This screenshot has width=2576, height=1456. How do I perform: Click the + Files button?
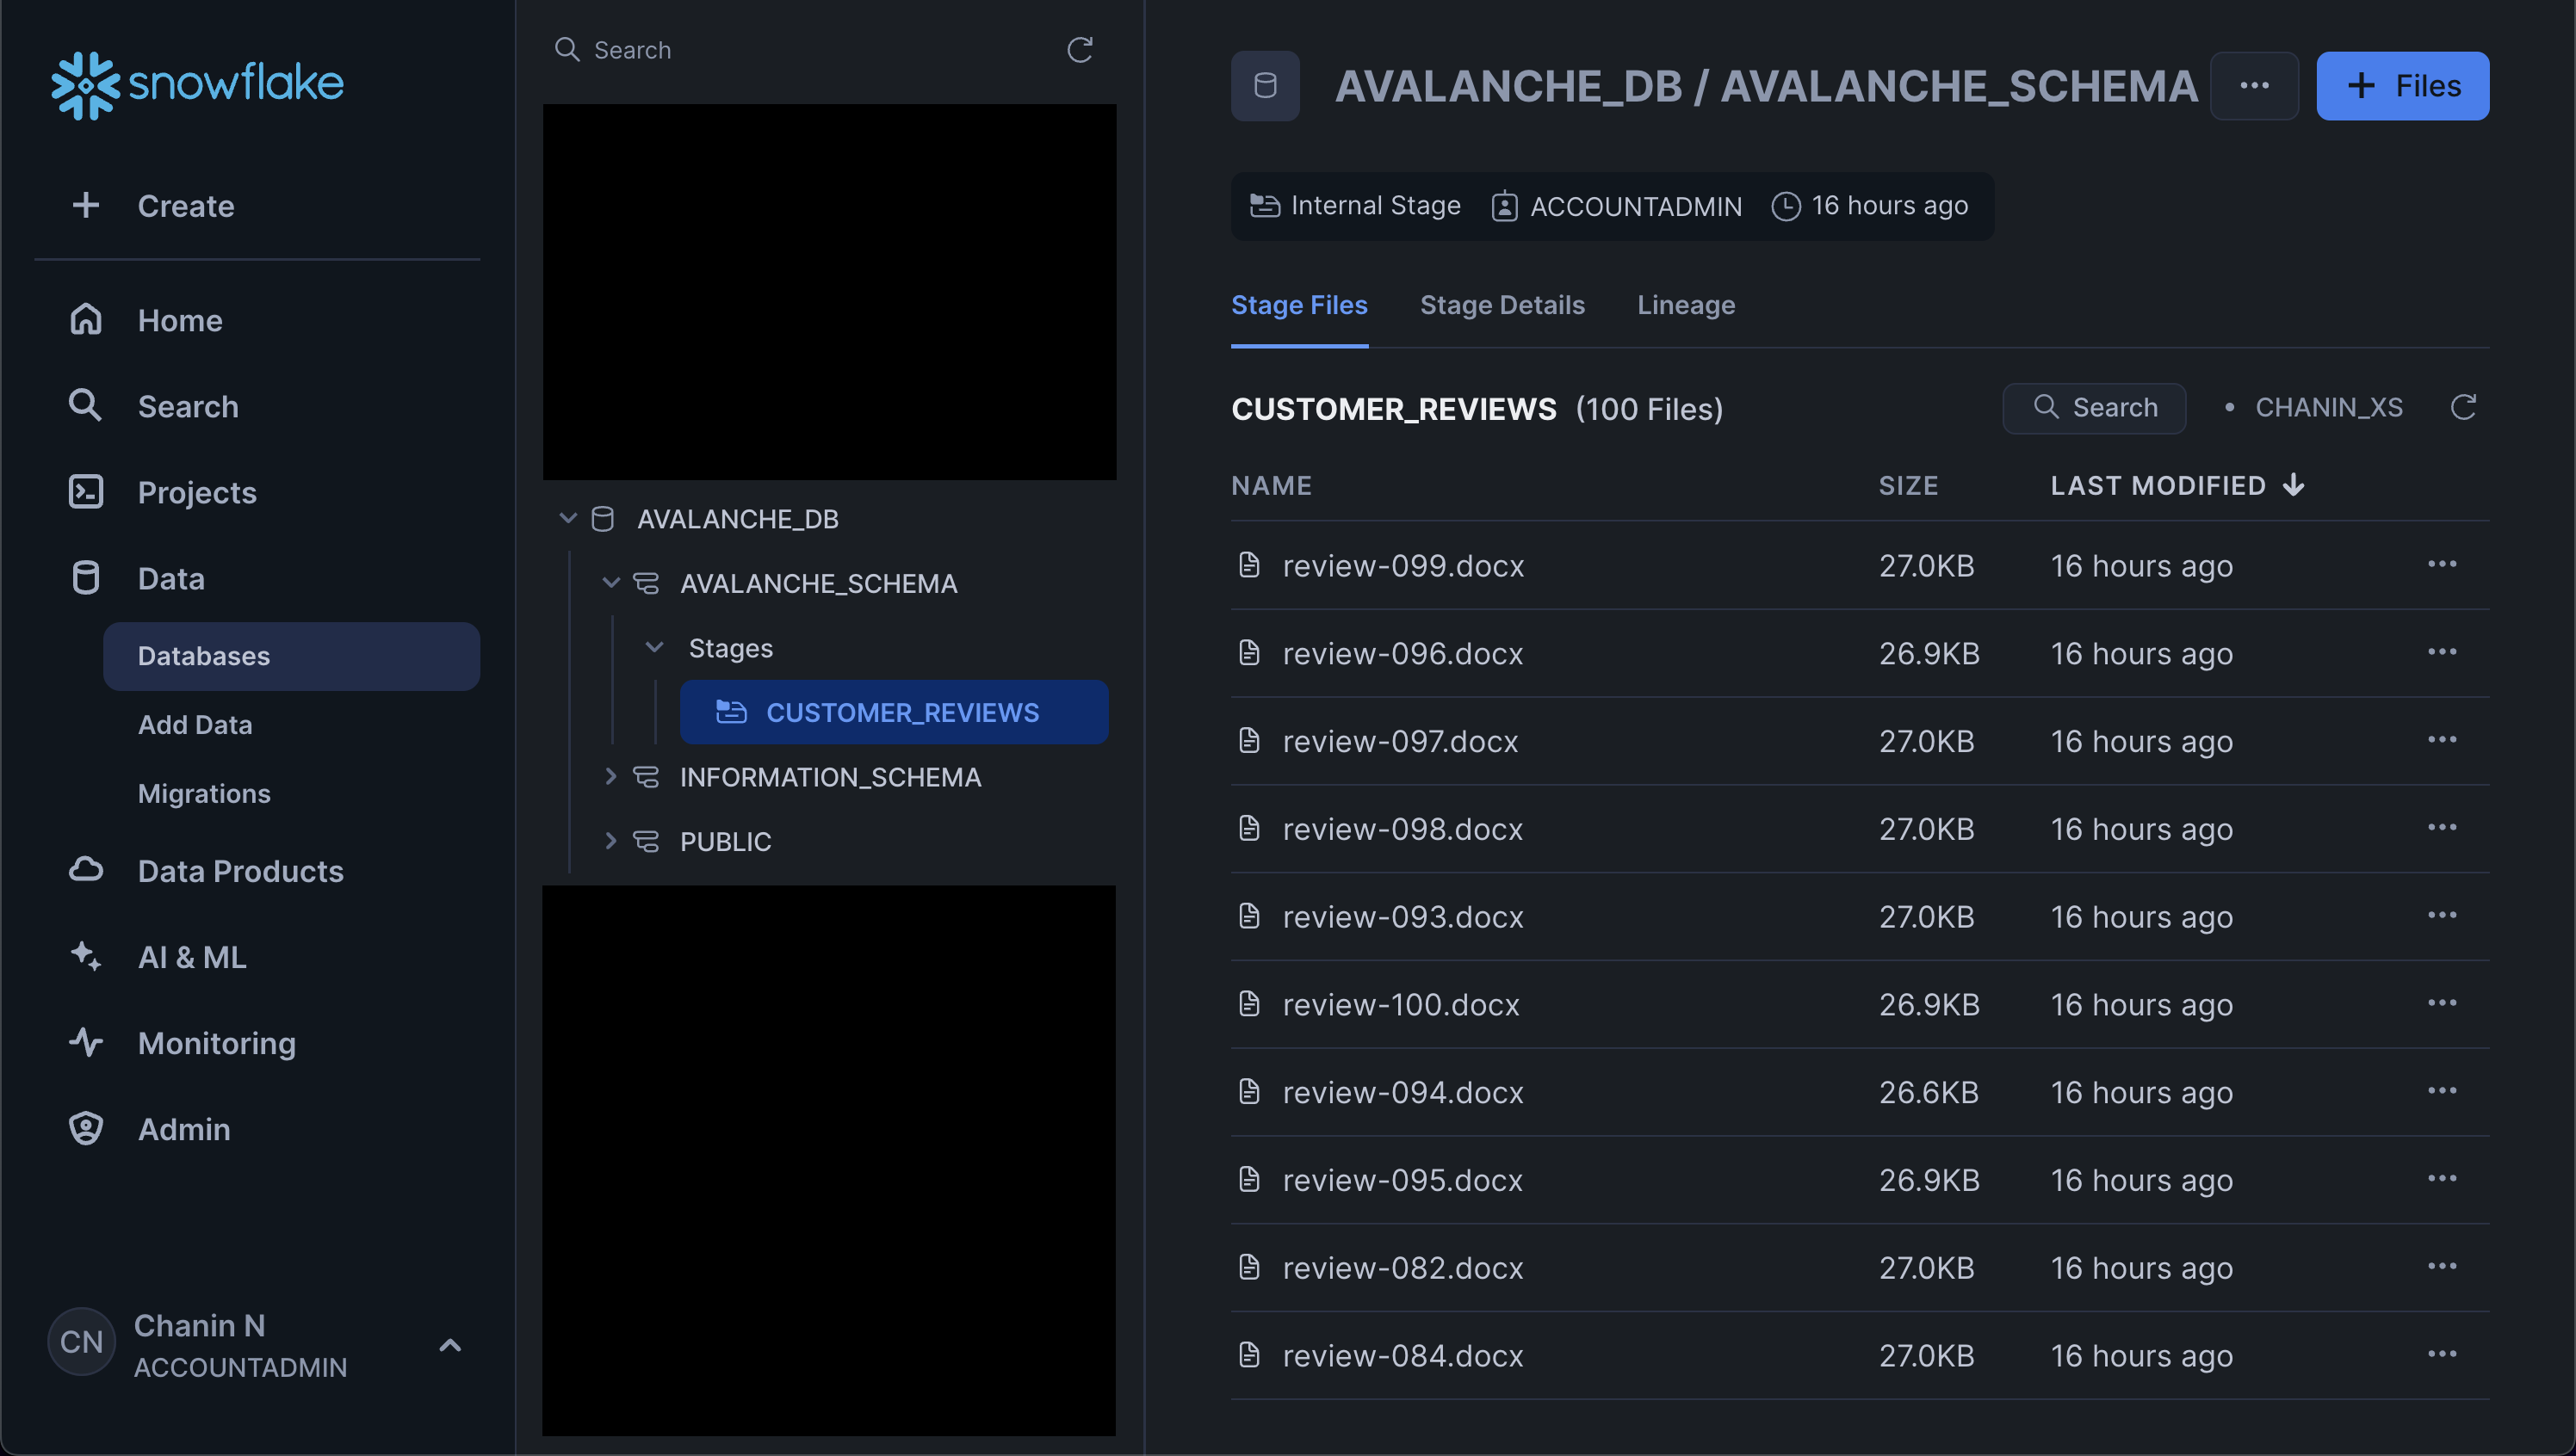(2402, 86)
